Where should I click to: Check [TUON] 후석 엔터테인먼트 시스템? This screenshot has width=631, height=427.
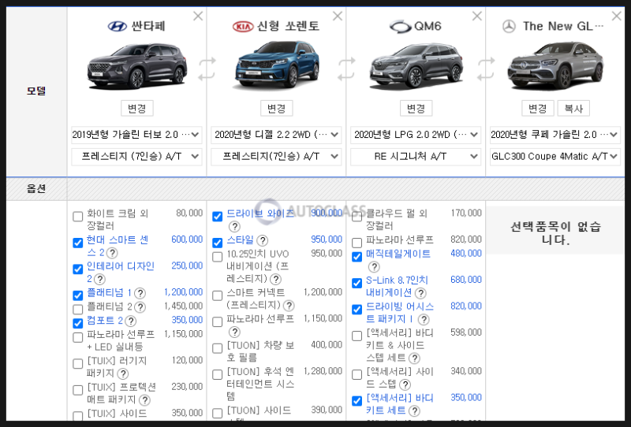(218, 375)
